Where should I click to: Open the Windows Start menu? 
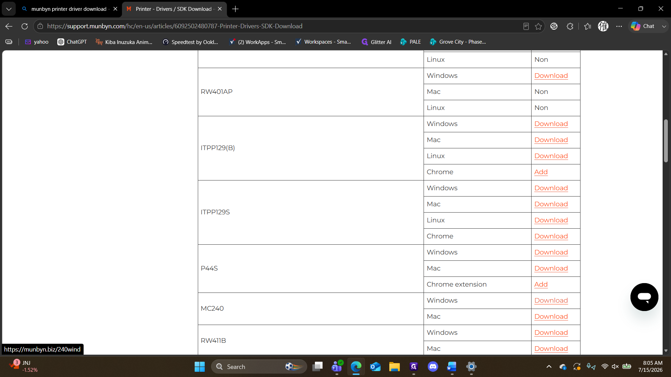(x=200, y=367)
